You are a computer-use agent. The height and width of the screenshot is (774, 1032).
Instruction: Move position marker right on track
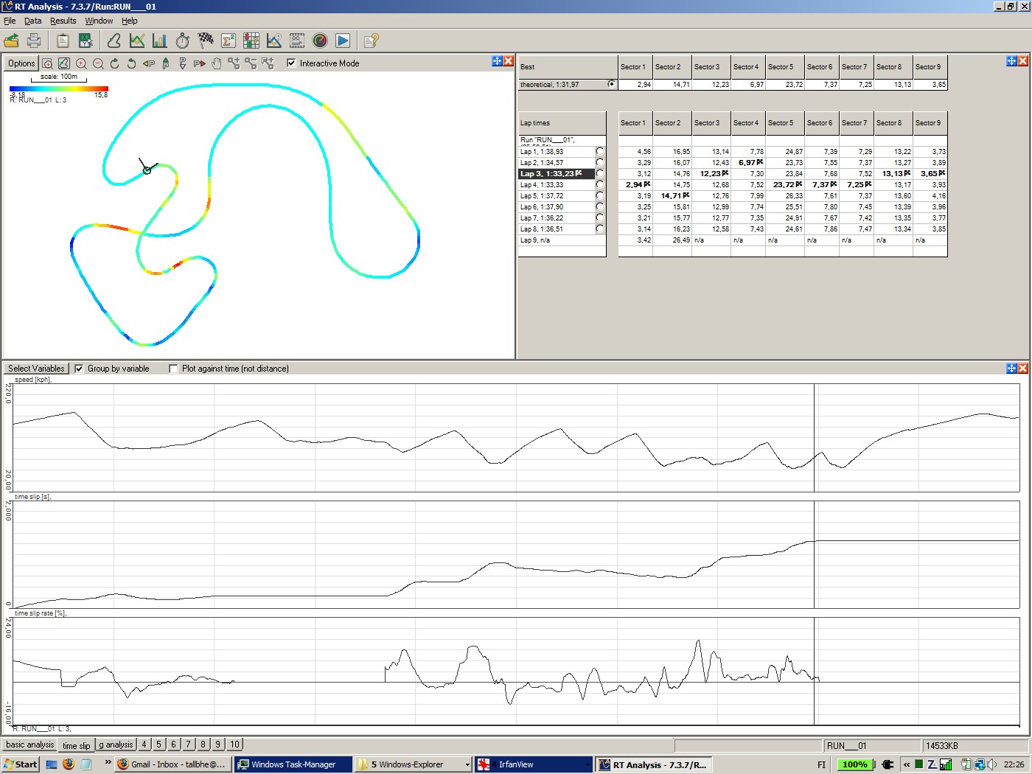click(200, 63)
